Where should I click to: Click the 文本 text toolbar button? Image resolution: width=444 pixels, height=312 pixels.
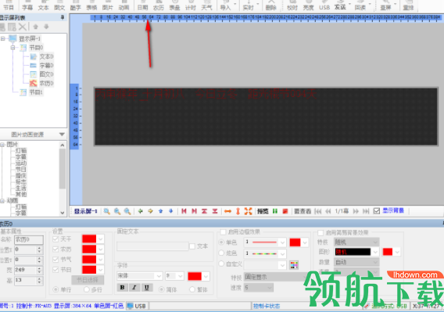pyautogui.click(x=43, y=5)
